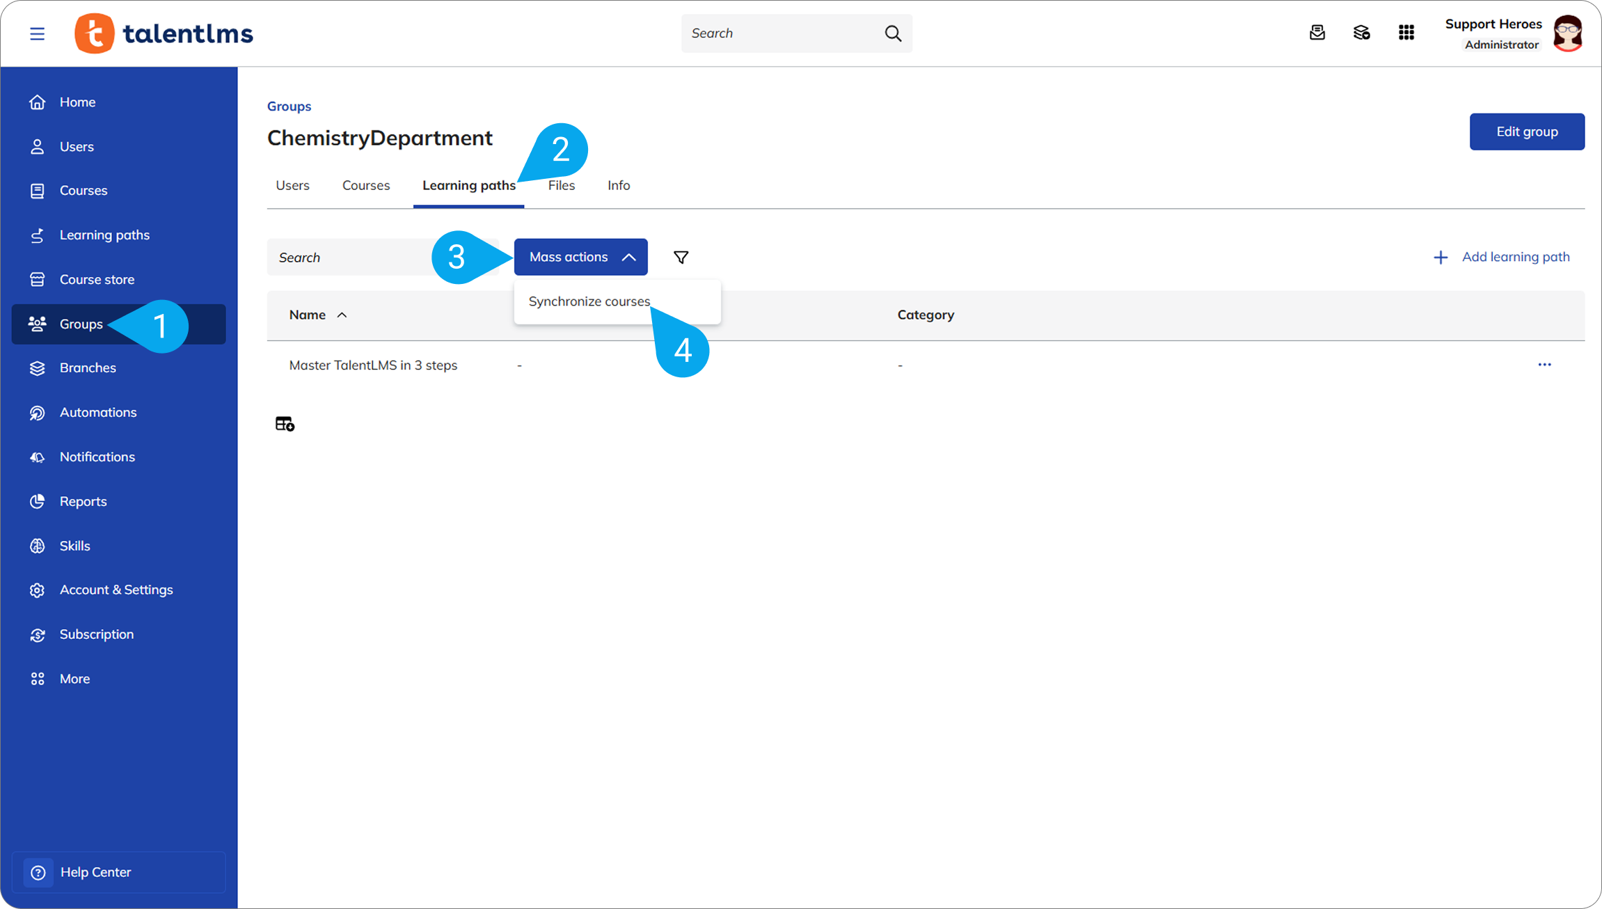Click the top header search field
The width and height of the screenshot is (1602, 909).
click(797, 33)
